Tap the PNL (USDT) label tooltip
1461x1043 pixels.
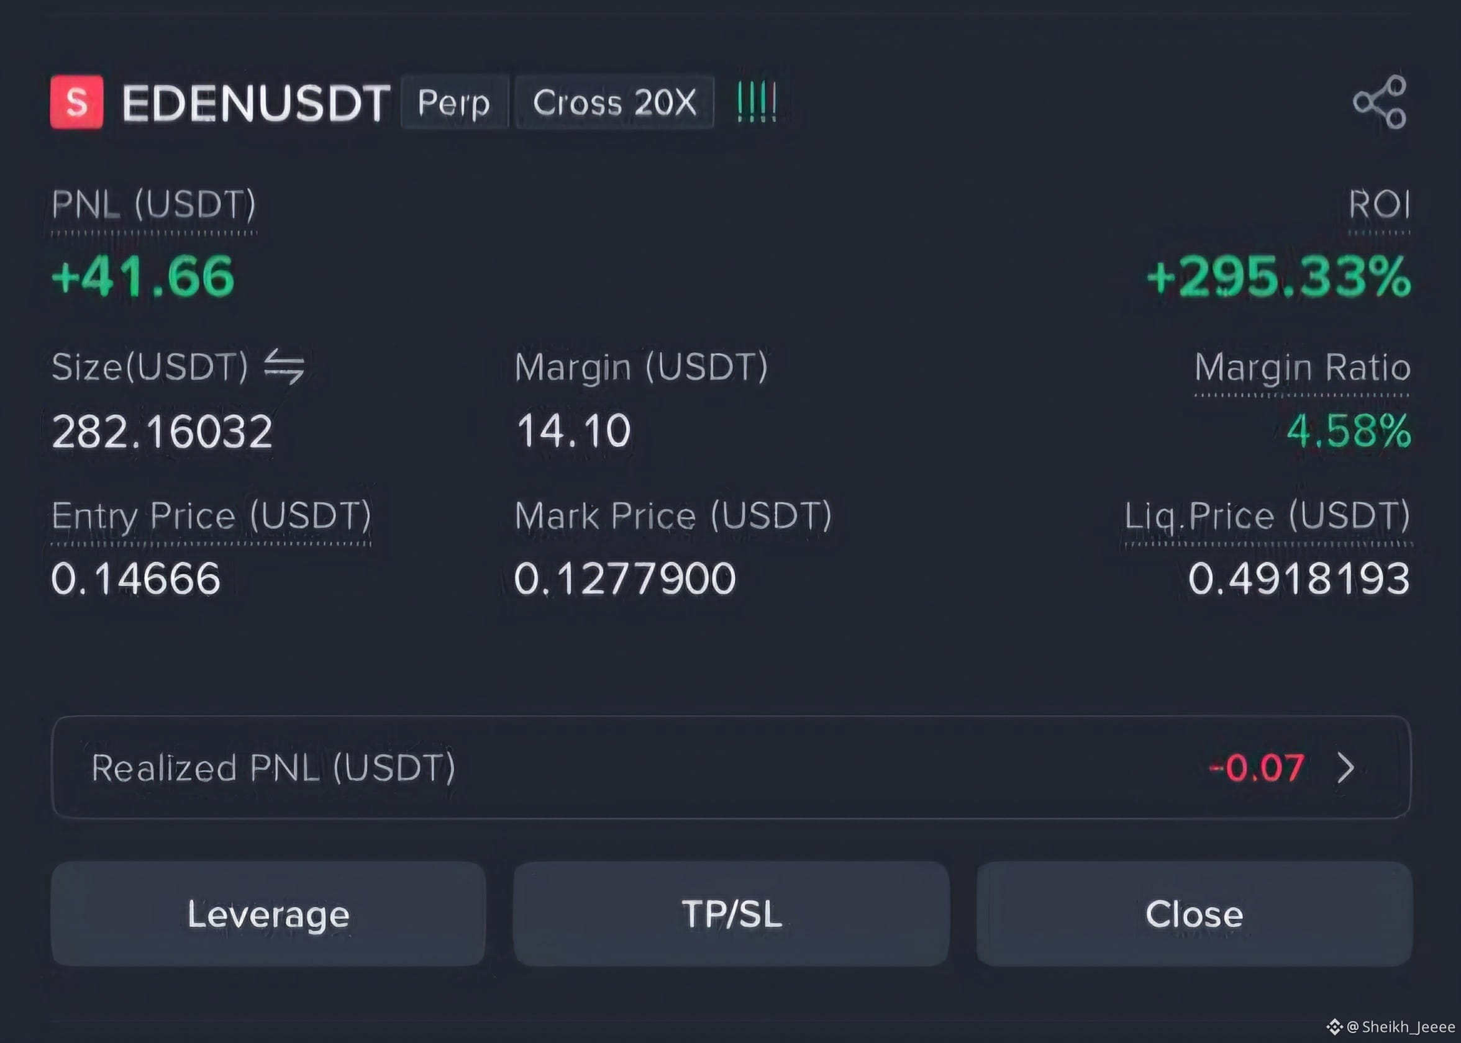153,205
